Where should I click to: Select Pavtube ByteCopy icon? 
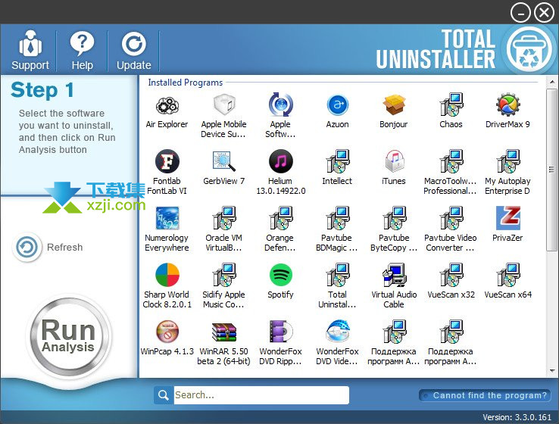pos(394,218)
